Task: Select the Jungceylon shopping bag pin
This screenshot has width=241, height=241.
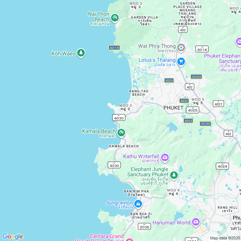Action: 138,204
